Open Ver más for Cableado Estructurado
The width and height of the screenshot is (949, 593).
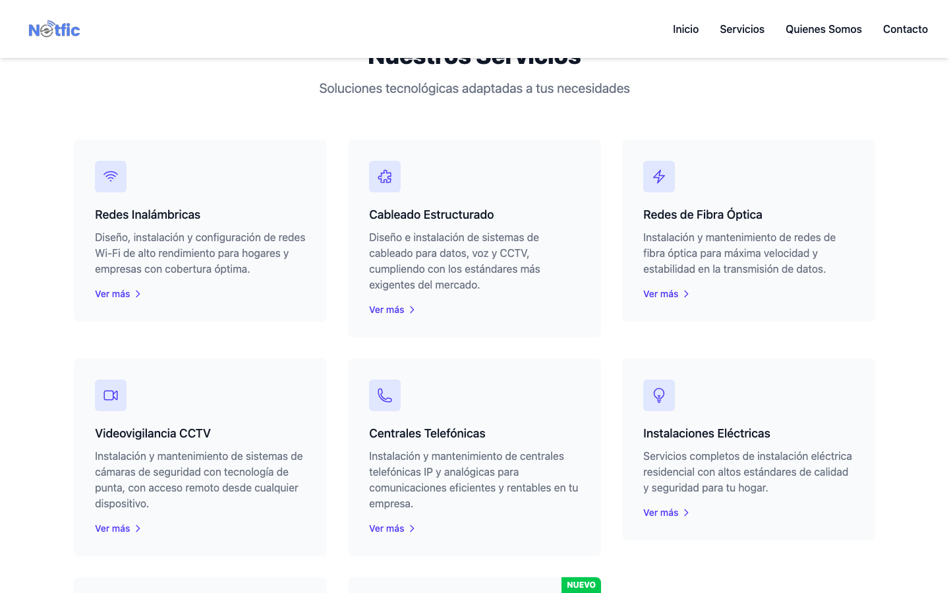[x=392, y=310]
